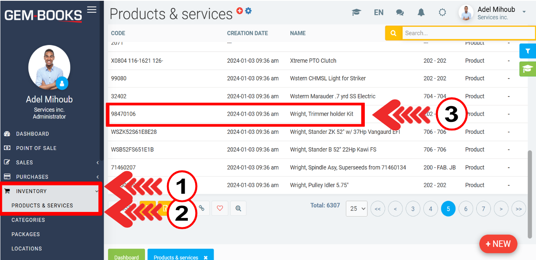Open Categories in the Inventory menu
Viewport: 536px width, 260px height.
[28, 220]
